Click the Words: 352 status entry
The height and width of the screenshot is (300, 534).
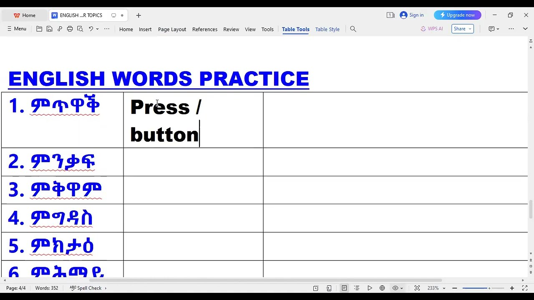(47, 288)
